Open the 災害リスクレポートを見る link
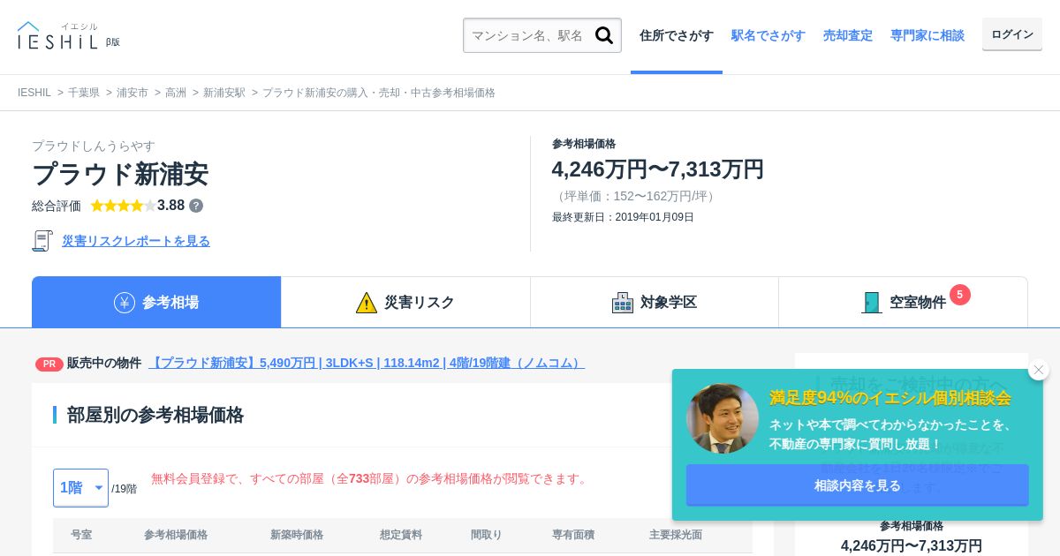Image resolution: width=1060 pixels, height=556 pixels. [x=136, y=241]
